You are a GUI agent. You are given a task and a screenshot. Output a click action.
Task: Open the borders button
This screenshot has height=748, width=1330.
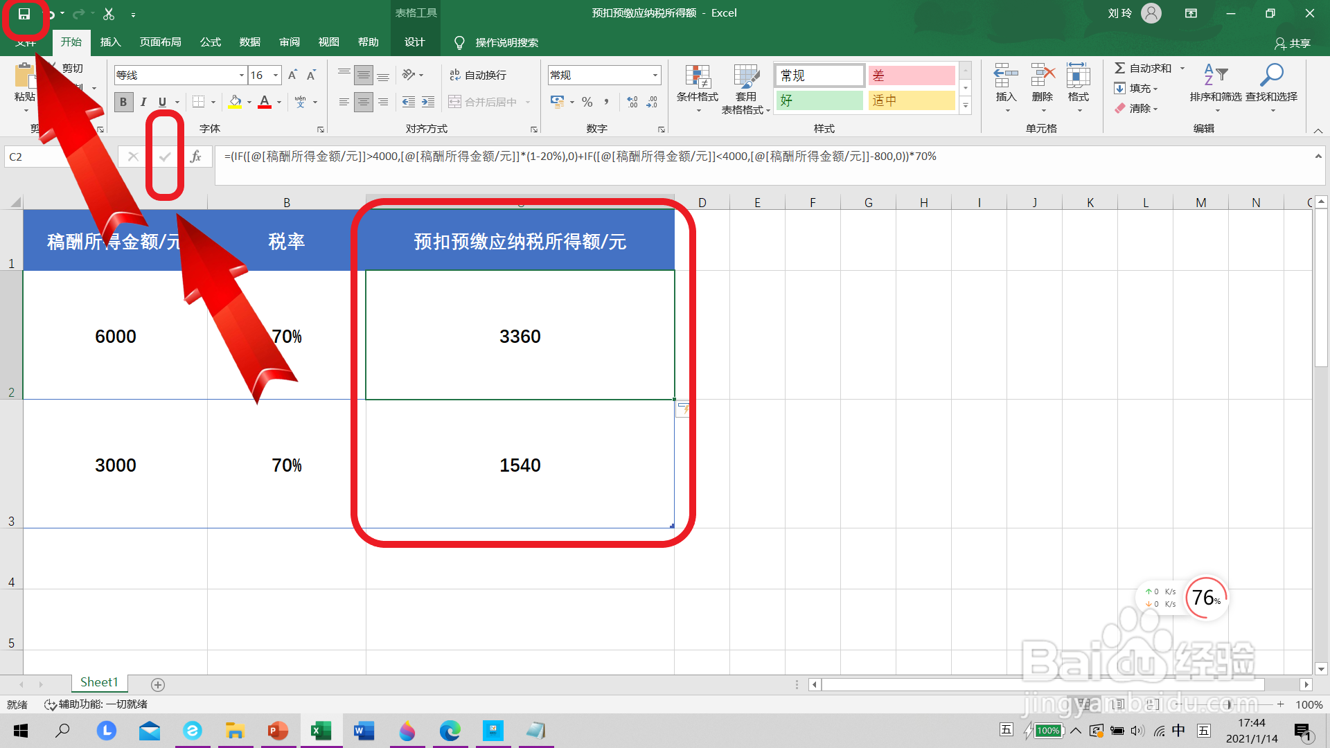tap(199, 103)
